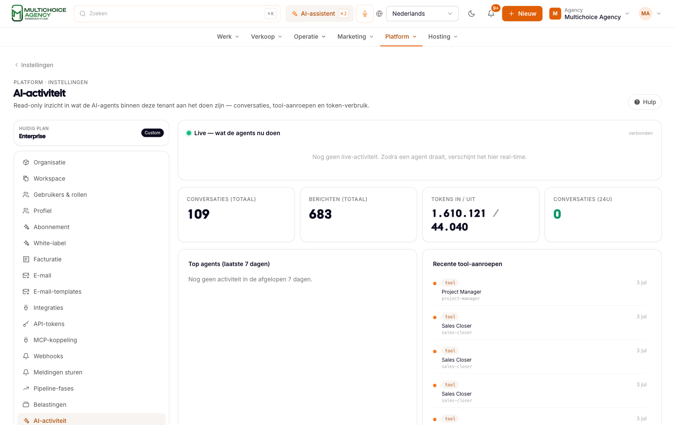Click the Zoeken search field
Viewport: 680px width, 425px height.
click(x=177, y=14)
